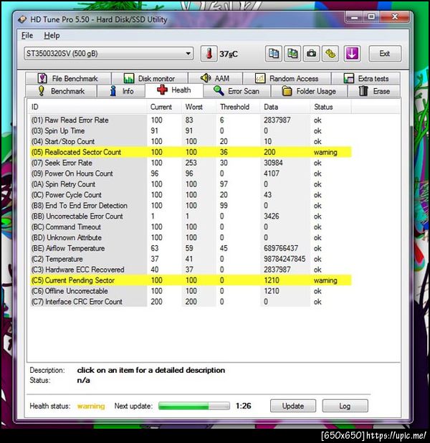Select the (C6) Offline Uncorrectable row
Screen dimensions: 430x443
click(x=191, y=291)
